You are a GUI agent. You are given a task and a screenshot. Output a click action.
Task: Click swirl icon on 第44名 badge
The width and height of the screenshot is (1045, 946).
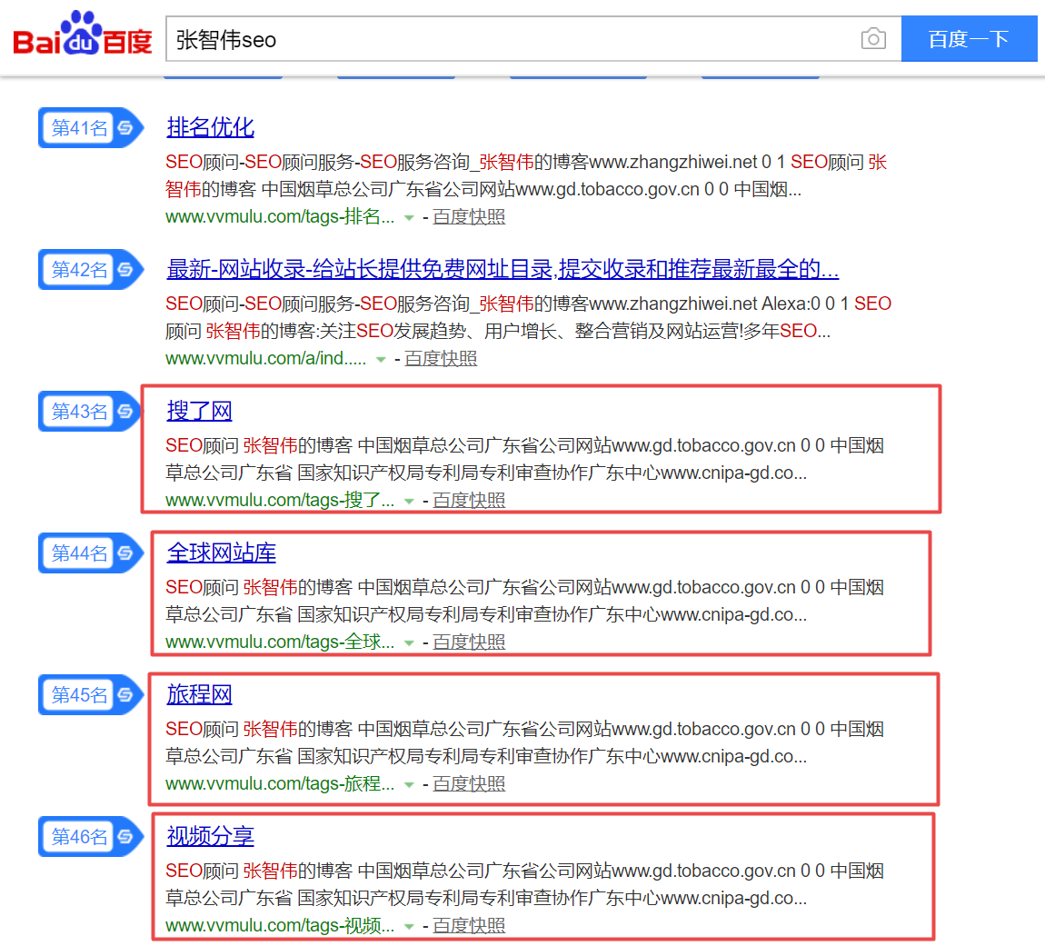tap(125, 553)
